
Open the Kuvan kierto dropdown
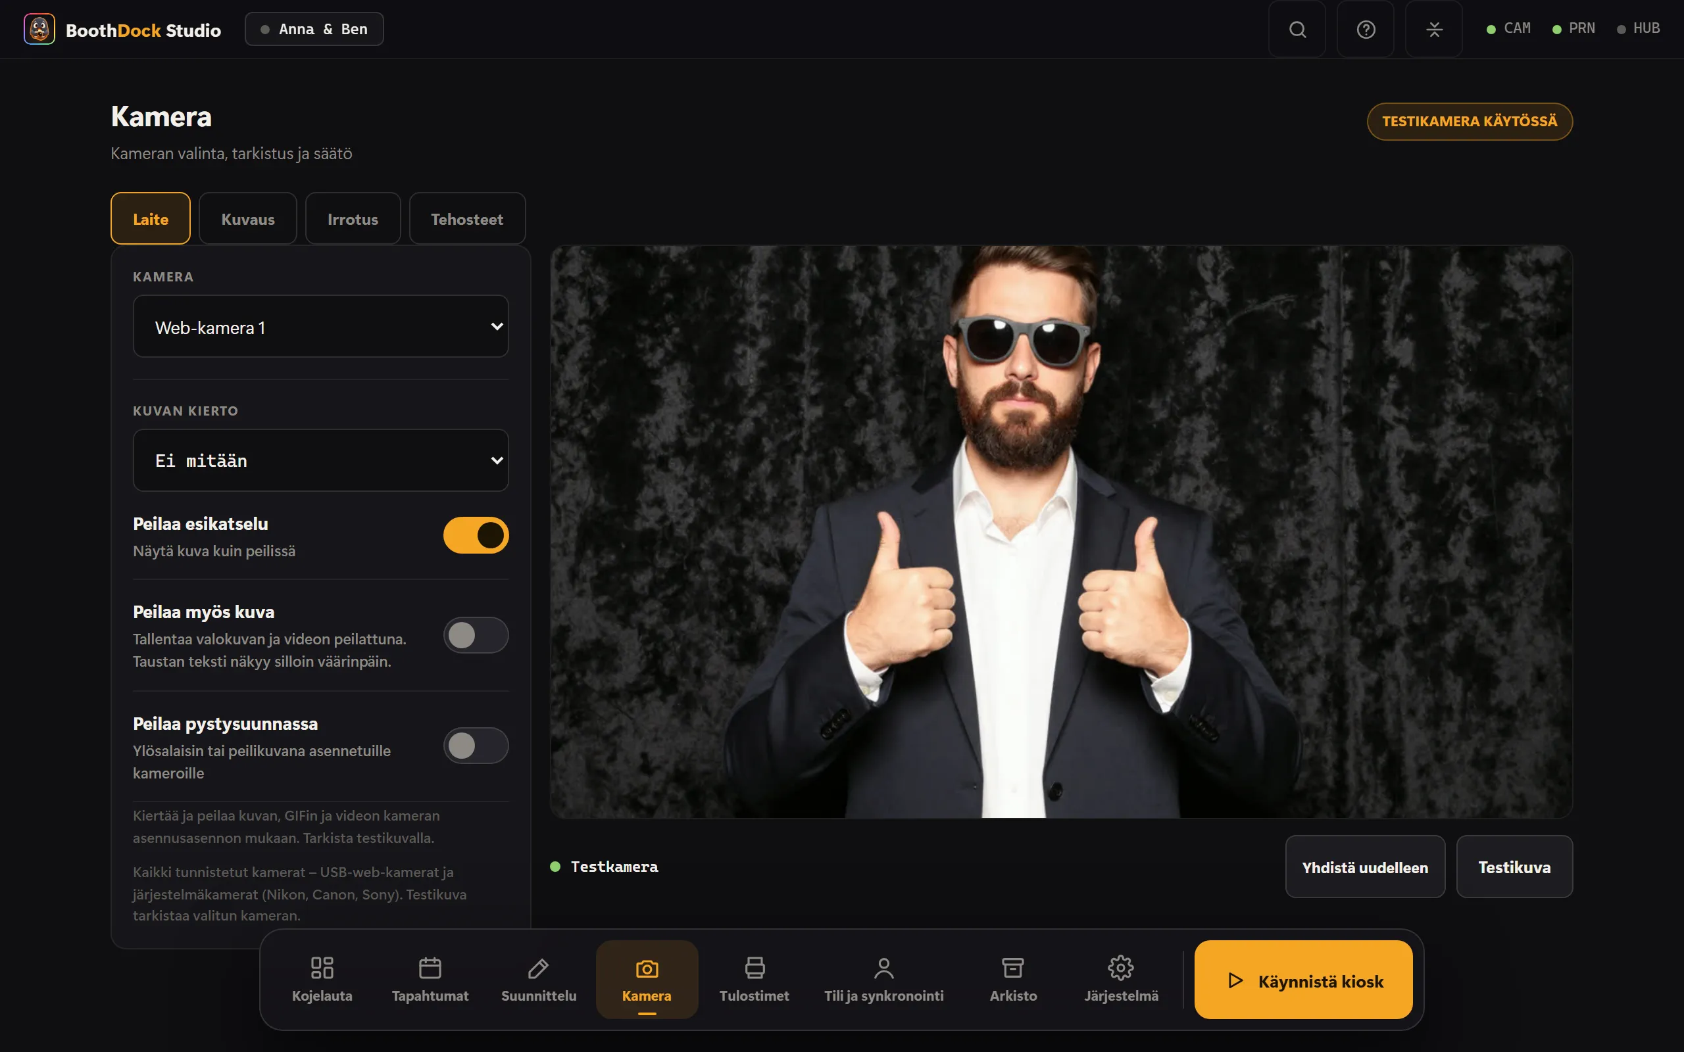pyautogui.click(x=321, y=461)
